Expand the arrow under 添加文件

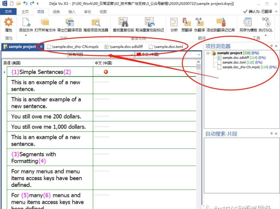coord(26,35)
